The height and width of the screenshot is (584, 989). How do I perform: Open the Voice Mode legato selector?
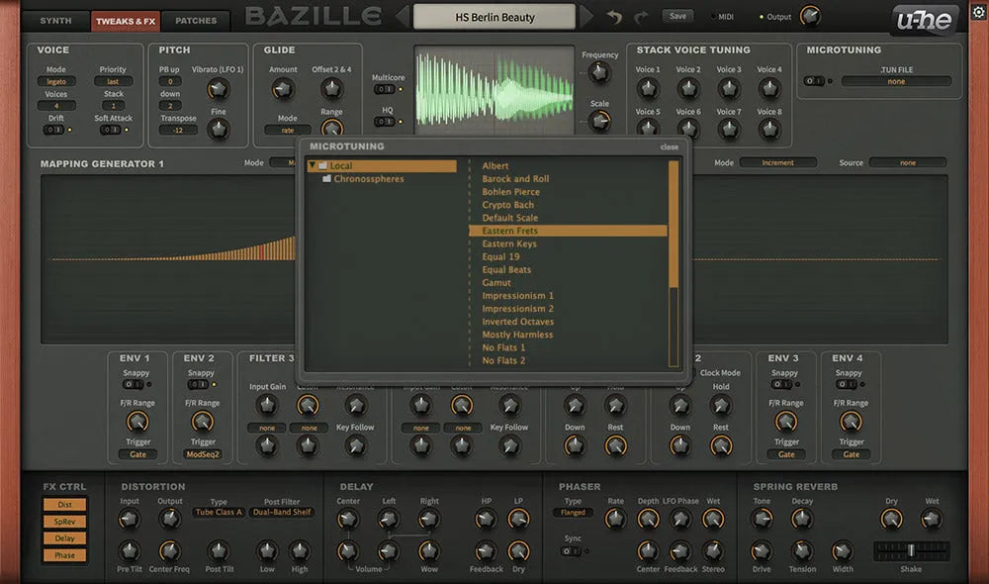point(56,81)
